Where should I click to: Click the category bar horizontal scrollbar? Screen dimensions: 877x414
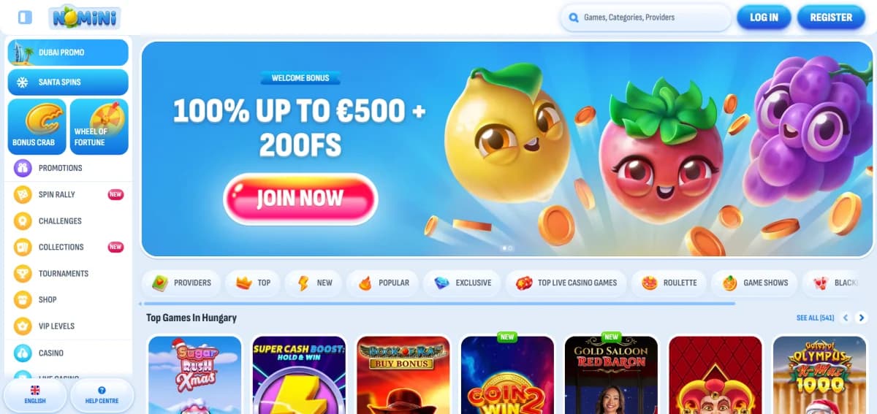coord(438,302)
